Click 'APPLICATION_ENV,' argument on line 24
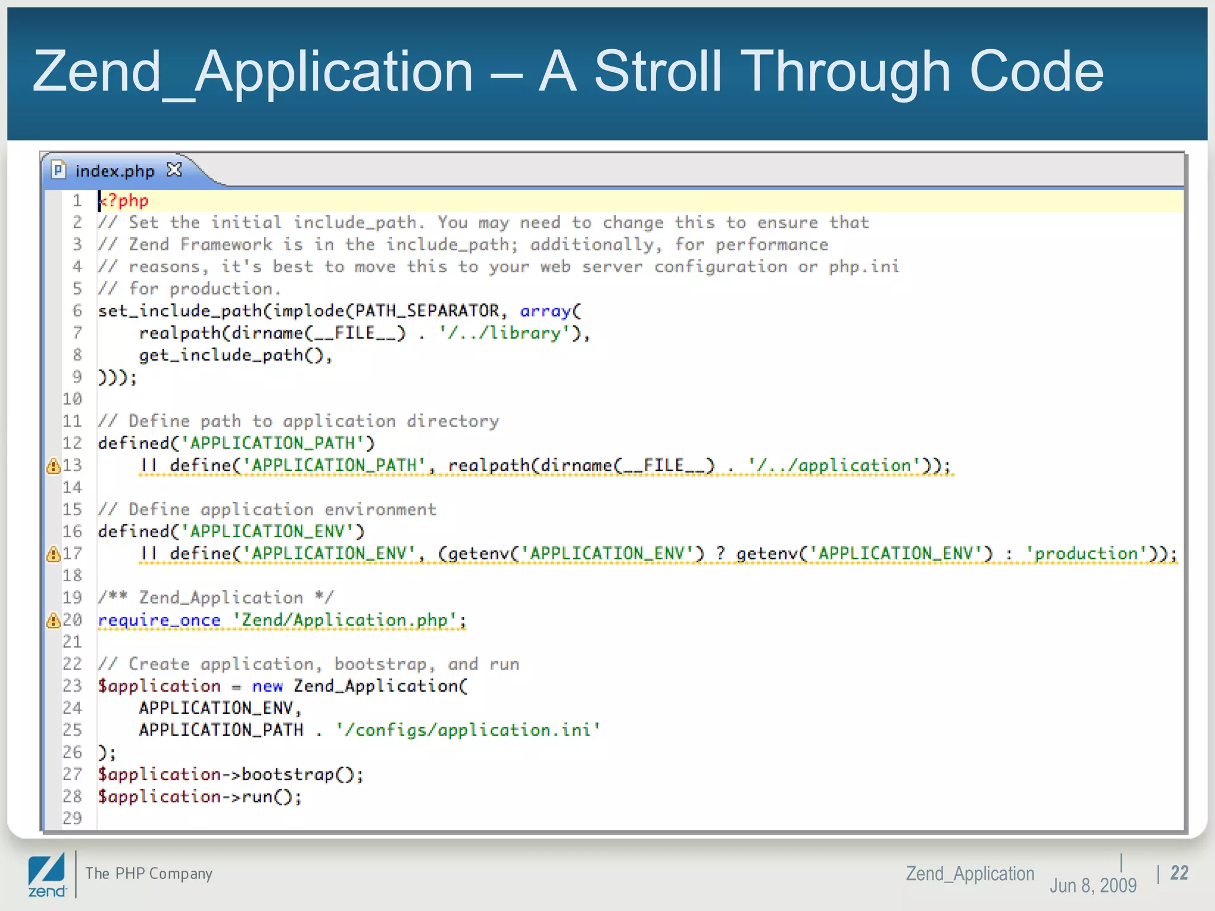The width and height of the screenshot is (1215, 911). click(220, 708)
